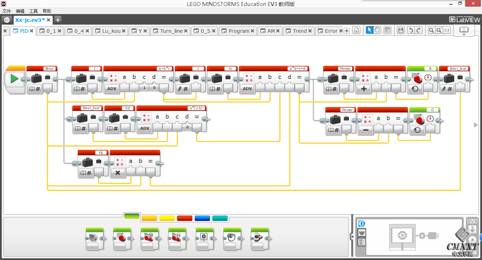482x260 pixels.
Task: Open mode selector on motor C block
Action: 417,130
